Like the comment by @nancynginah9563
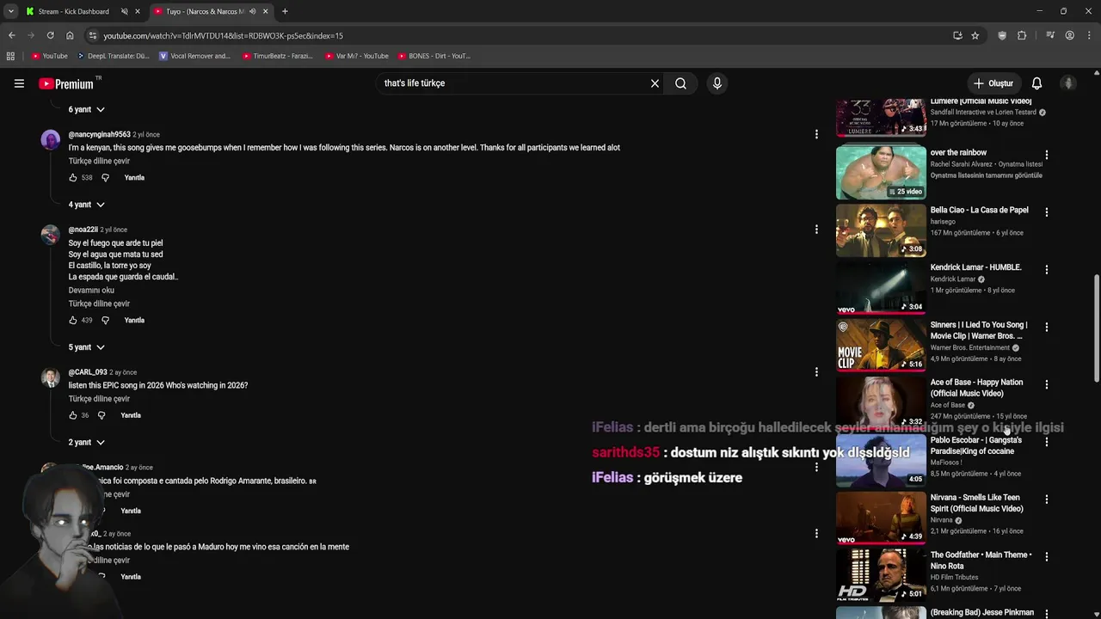This screenshot has width=1101, height=619. 73,178
